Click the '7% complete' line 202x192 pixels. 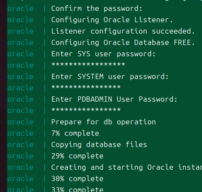pyautogui.click(x=75, y=134)
